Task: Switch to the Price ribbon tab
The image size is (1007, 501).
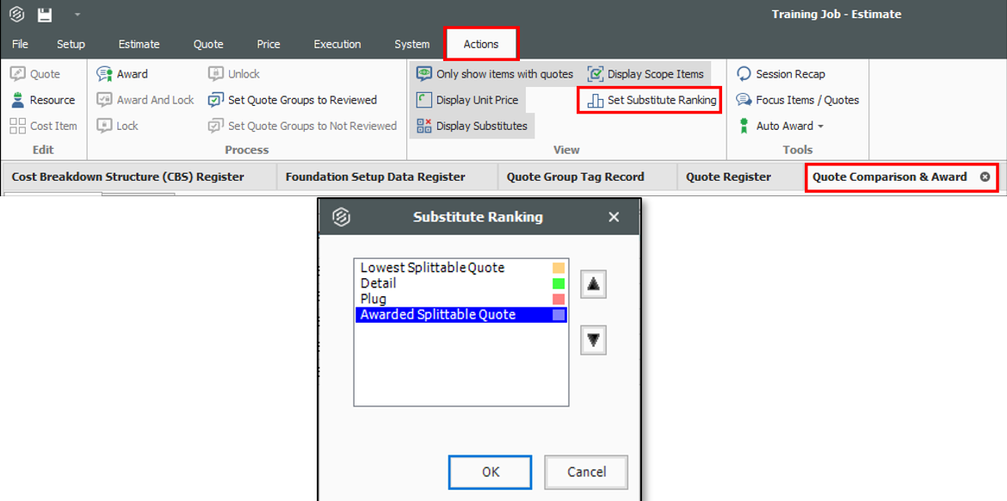Action: [x=269, y=44]
